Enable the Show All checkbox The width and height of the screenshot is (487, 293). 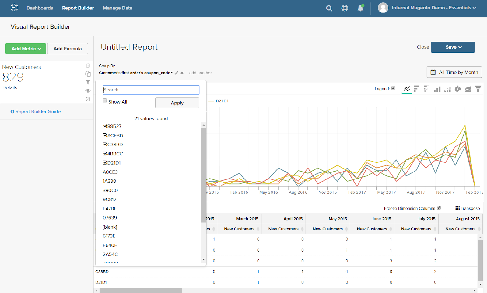pyautogui.click(x=105, y=101)
